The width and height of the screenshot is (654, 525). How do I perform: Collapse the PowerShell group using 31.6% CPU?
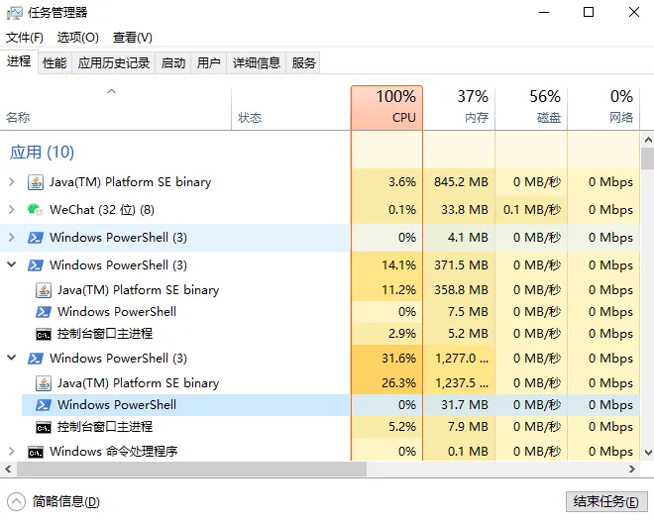point(12,359)
